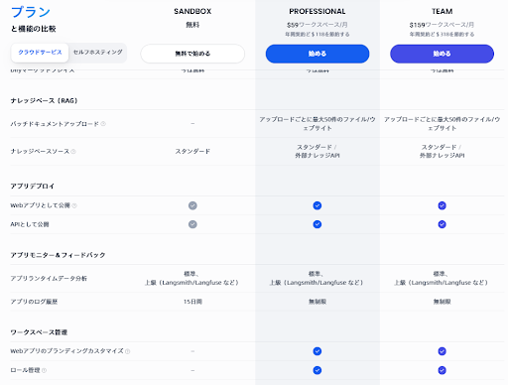
Task: Click Sandbox 無料で始める button
Action: (192, 54)
